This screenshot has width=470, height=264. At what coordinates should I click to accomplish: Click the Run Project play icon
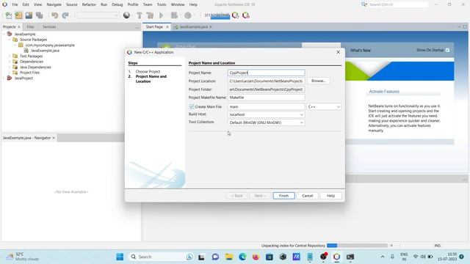click(162, 15)
